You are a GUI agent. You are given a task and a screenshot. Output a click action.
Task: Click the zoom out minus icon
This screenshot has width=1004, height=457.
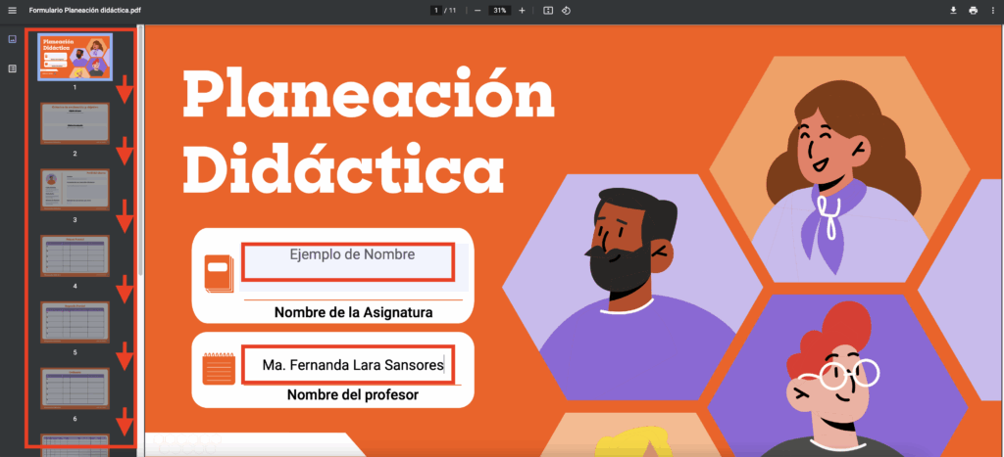[477, 10]
